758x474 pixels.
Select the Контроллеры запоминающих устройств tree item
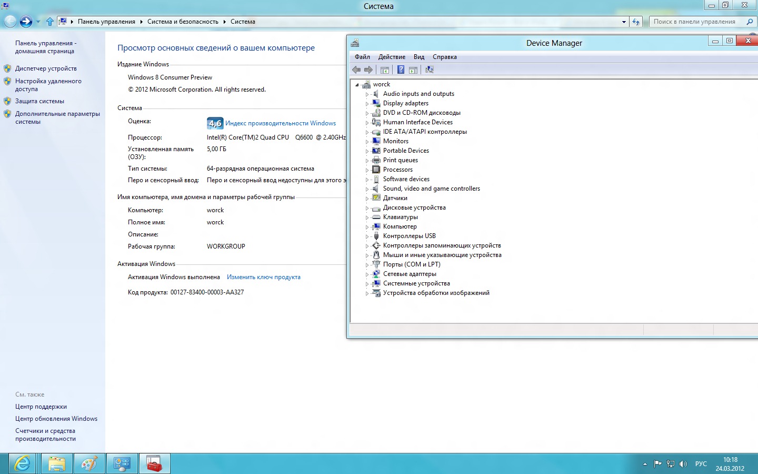[442, 245]
